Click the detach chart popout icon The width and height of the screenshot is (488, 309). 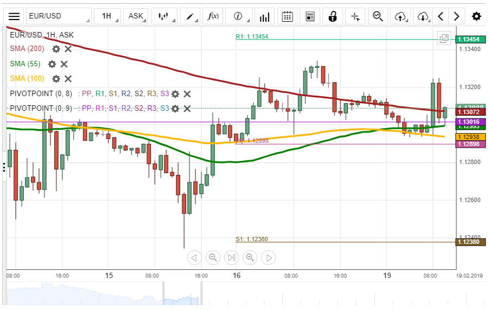(x=444, y=39)
